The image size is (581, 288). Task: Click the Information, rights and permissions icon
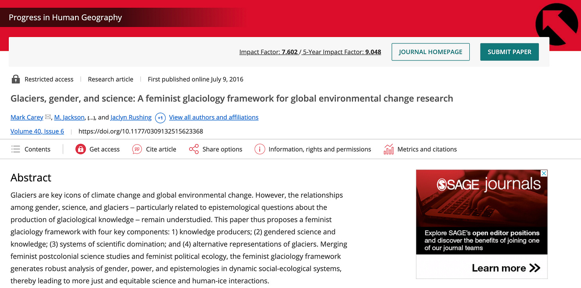(260, 149)
